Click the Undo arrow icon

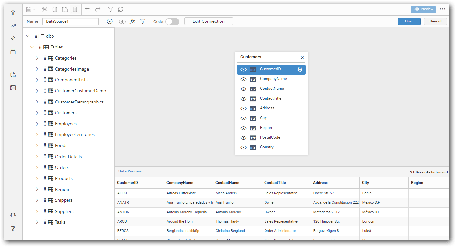coord(88,9)
